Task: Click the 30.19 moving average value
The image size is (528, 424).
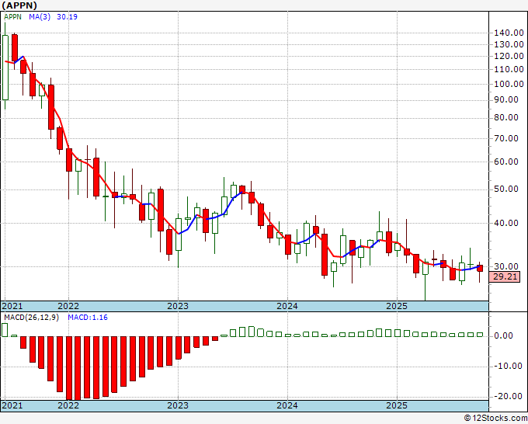Action: point(67,16)
